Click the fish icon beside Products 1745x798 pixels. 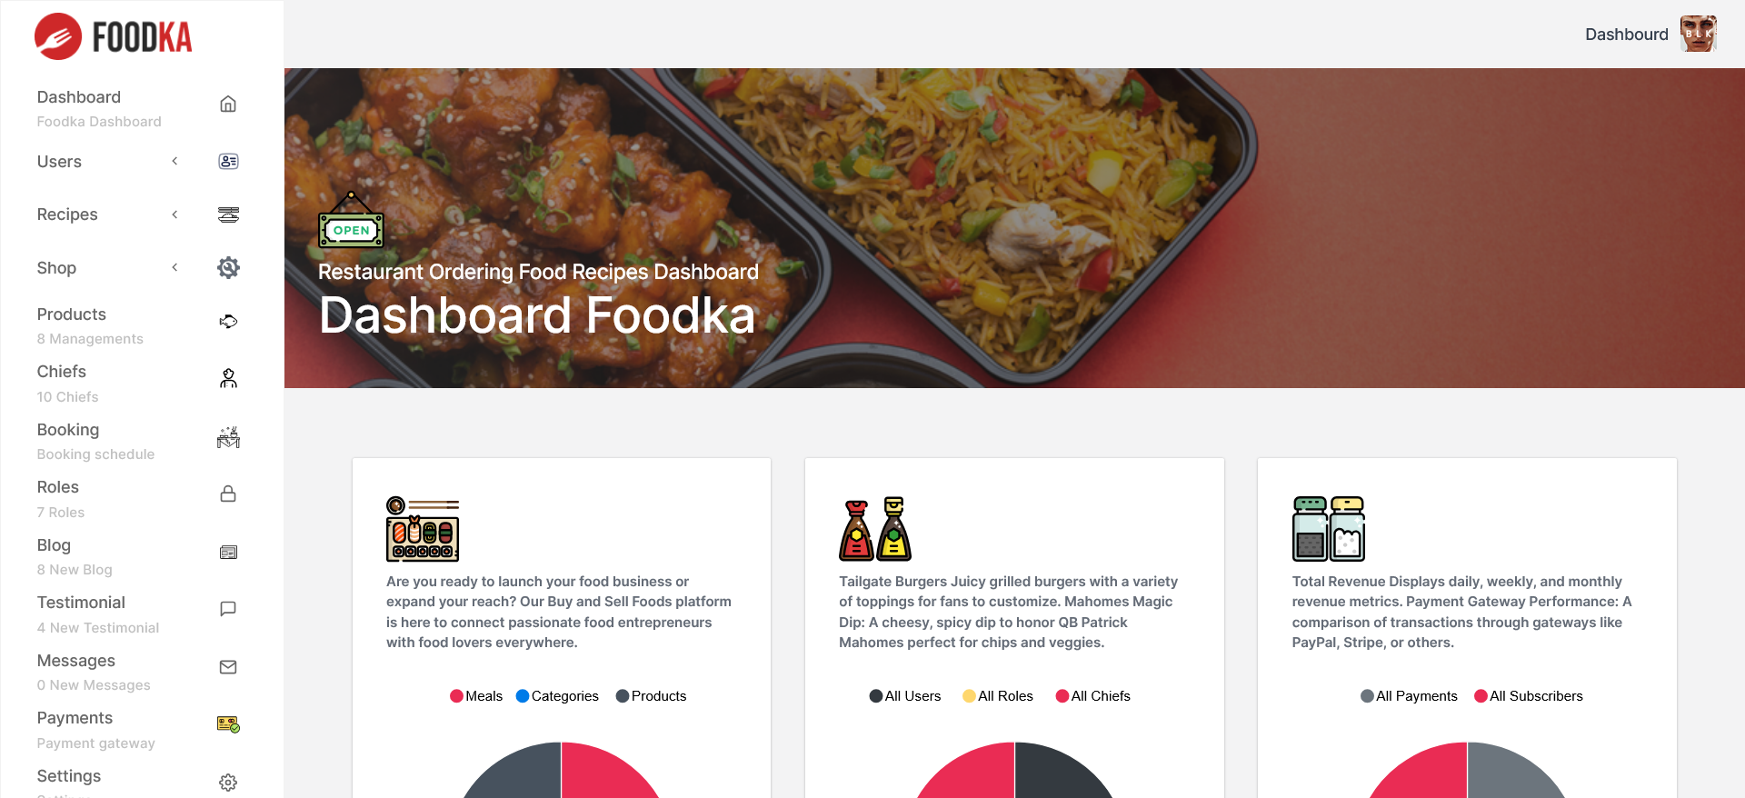pos(228,322)
